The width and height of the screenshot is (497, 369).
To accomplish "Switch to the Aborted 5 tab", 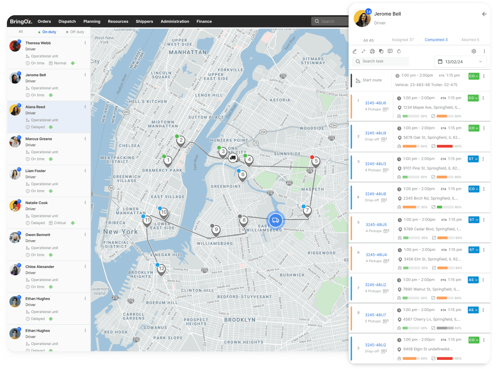I will [470, 40].
